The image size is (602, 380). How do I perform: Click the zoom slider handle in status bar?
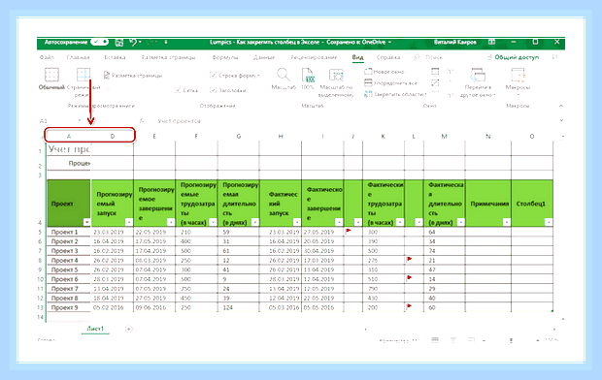pos(511,340)
